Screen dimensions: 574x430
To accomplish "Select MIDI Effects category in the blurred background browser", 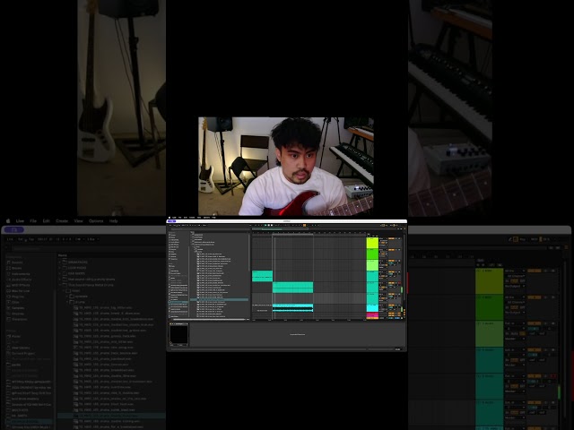I will [x=18, y=285].
